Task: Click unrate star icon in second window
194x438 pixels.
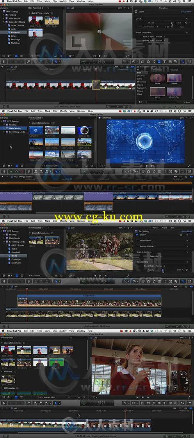Action: [16, 171]
